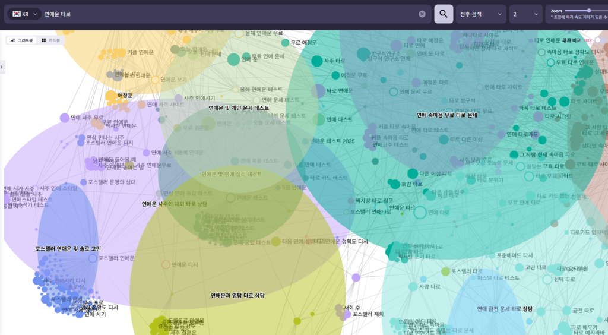Switch to the 그래프뷰 tab

[22, 40]
